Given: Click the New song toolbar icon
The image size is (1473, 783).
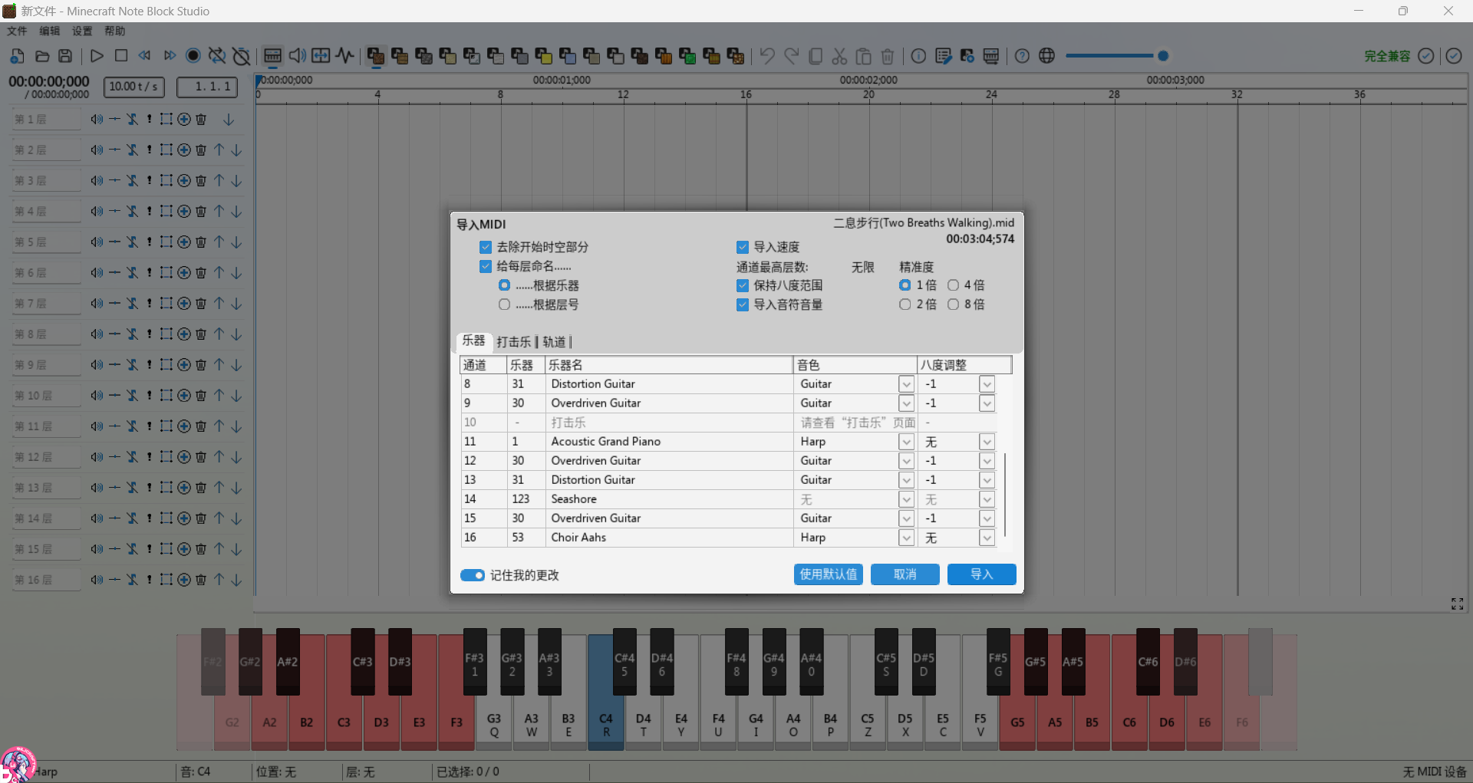Looking at the screenshot, I should click(17, 56).
